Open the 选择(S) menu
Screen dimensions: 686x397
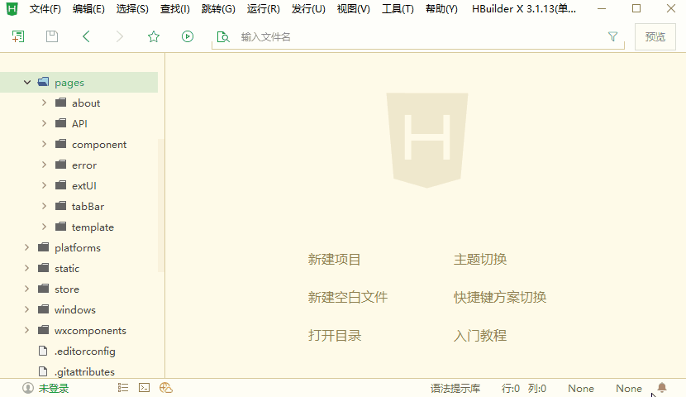click(132, 9)
